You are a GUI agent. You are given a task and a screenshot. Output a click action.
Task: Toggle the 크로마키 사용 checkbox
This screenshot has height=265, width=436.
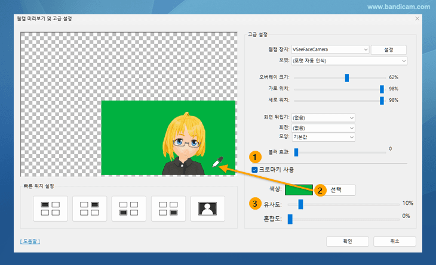pos(255,170)
